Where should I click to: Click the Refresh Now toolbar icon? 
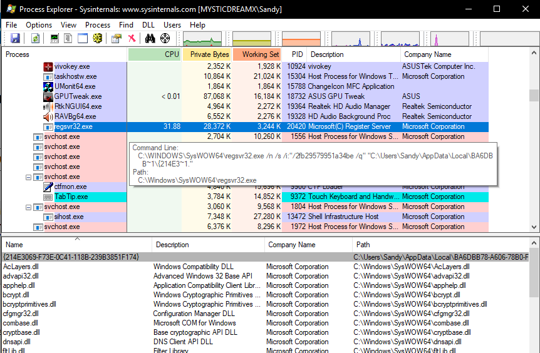(35, 38)
